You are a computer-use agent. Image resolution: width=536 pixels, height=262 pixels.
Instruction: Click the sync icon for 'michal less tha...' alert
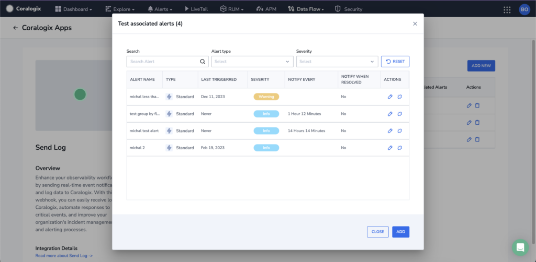pos(399,97)
